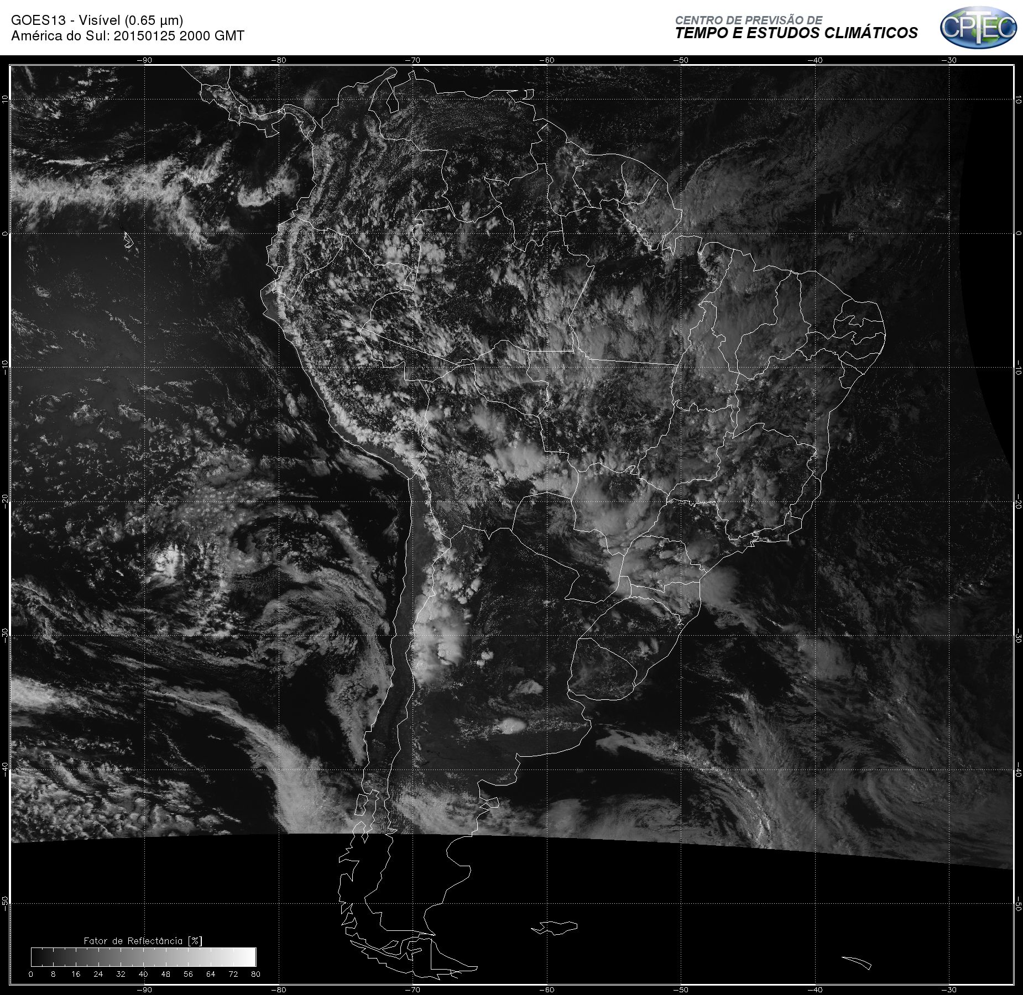Click the '-30' longitude label on the top axis
This screenshot has height=995, width=1023.
949,60
